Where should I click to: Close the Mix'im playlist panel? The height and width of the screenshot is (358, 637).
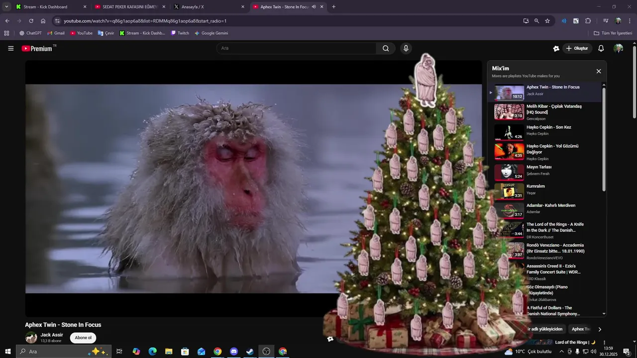click(x=599, y=71)
